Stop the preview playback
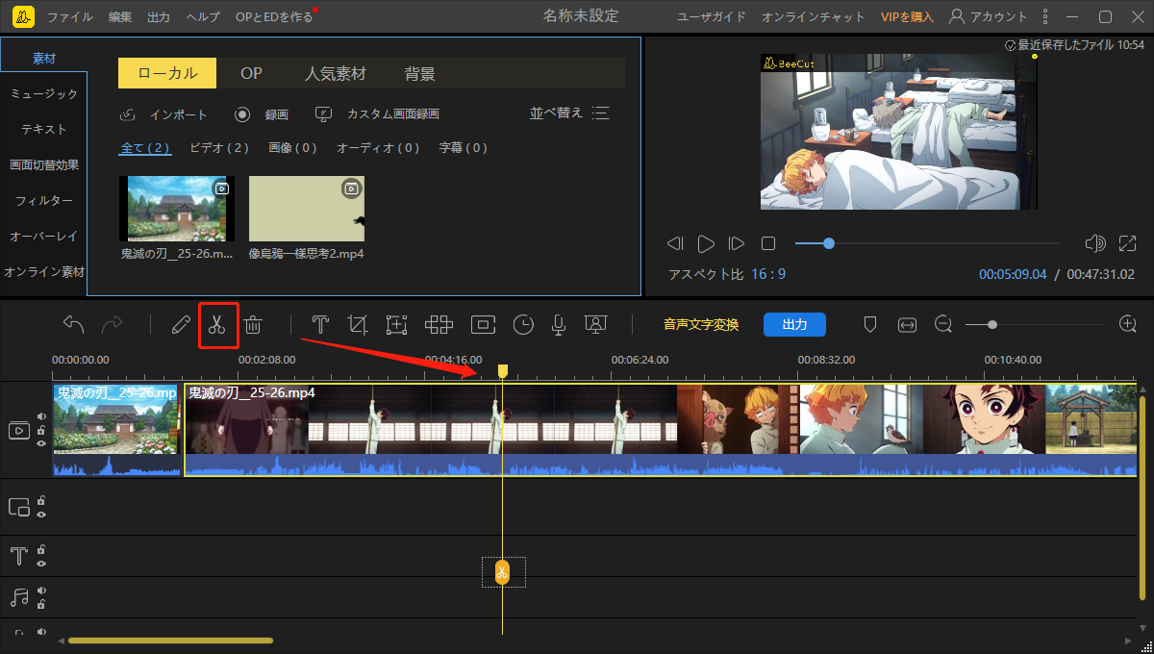The height and width of the screenshot is (654, 1154). point(768,243)
